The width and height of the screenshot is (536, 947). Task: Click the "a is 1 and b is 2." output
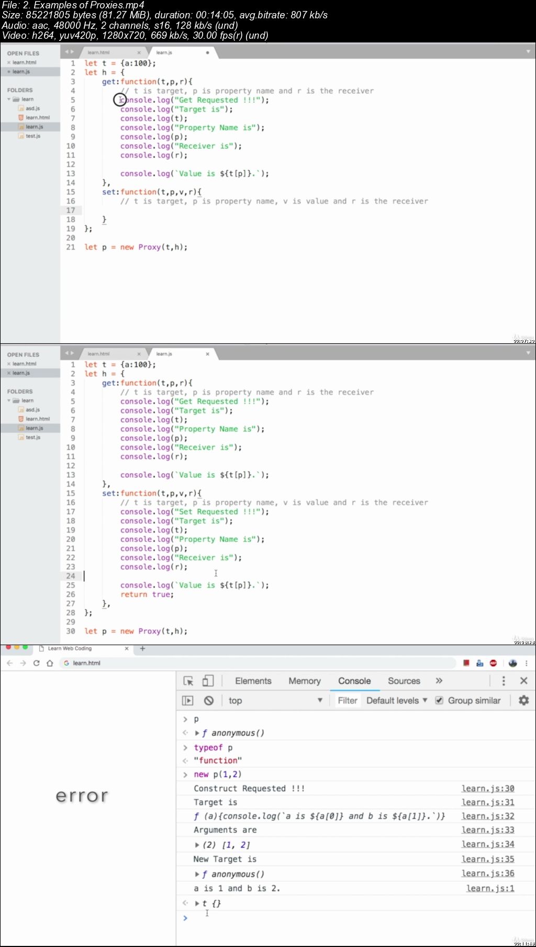[237, 888]
